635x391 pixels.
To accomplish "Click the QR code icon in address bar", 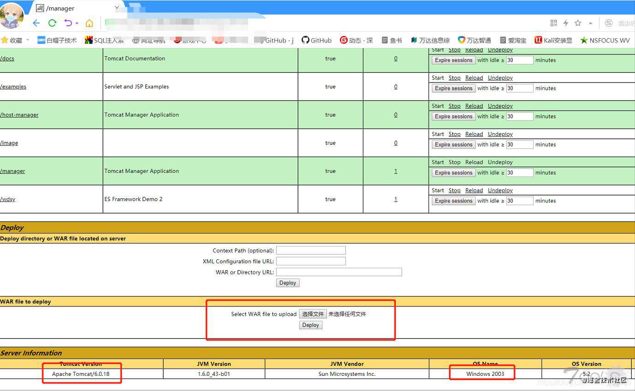I will pos(554,23).
